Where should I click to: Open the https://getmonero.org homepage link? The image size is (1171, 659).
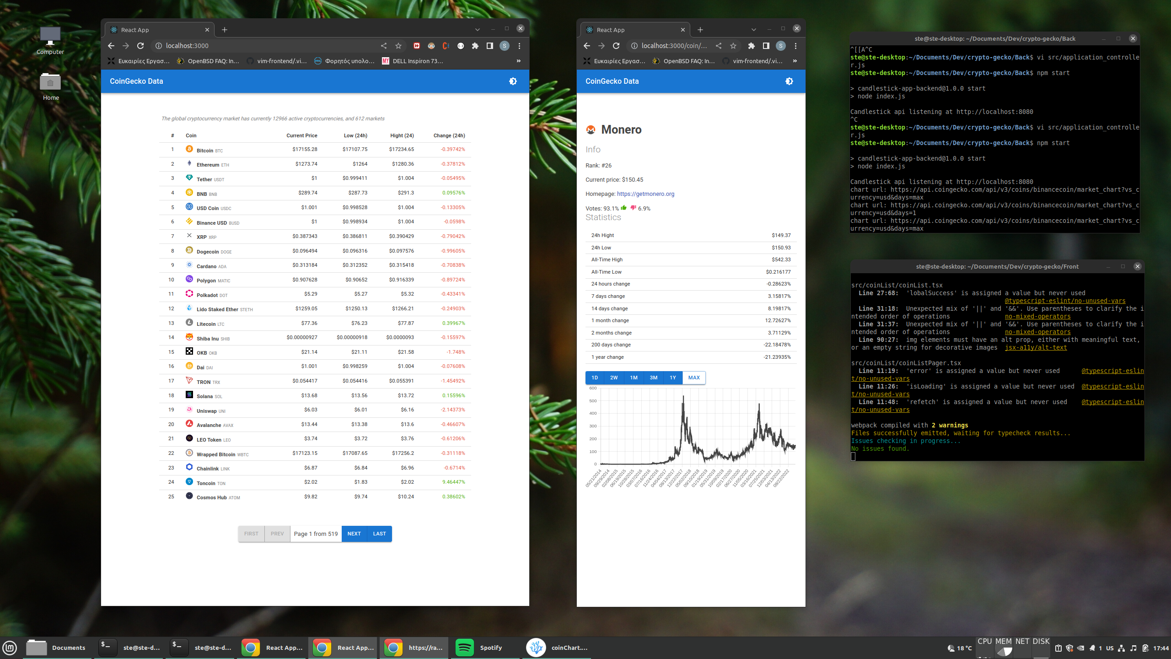click(645, 194)
